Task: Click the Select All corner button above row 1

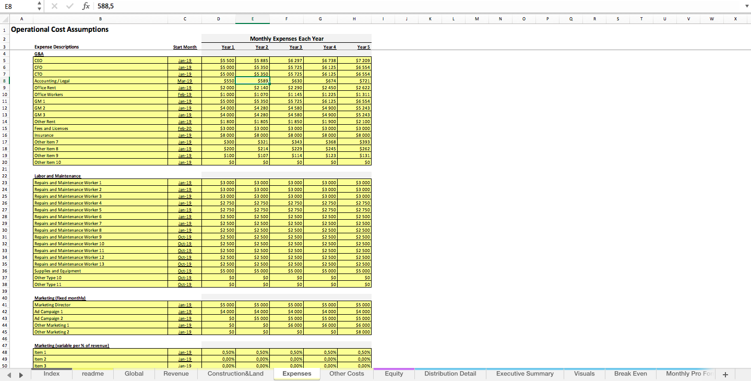Action: [5, 18]
